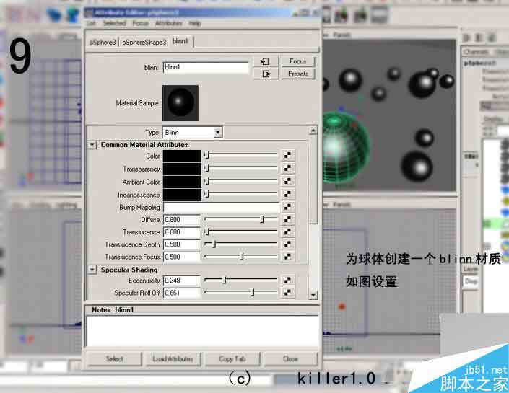Image resolution: width=509 pixels, height=393 pixels.
Task: Click the Bump Mapping text field
Action: (221, 207)
